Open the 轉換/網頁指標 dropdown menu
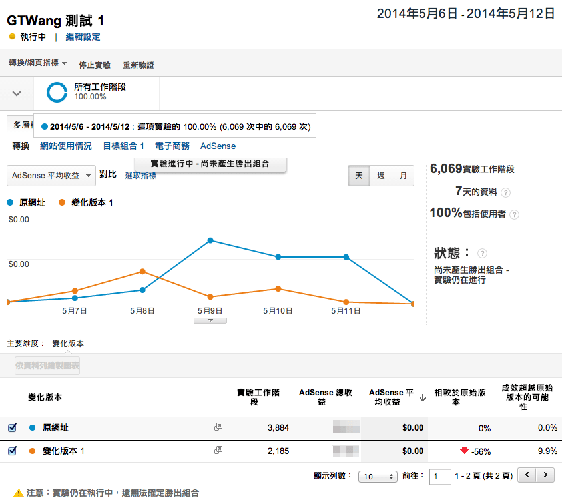 pos(37,64)
